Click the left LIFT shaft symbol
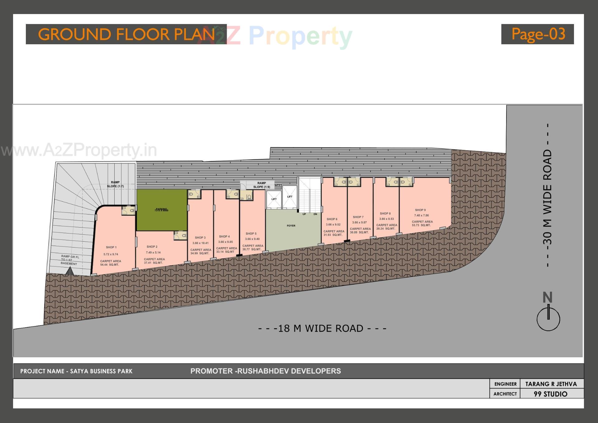This screenshot has width=598, height=423. 274,199
